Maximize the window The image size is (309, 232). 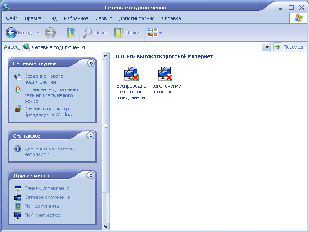291,8
